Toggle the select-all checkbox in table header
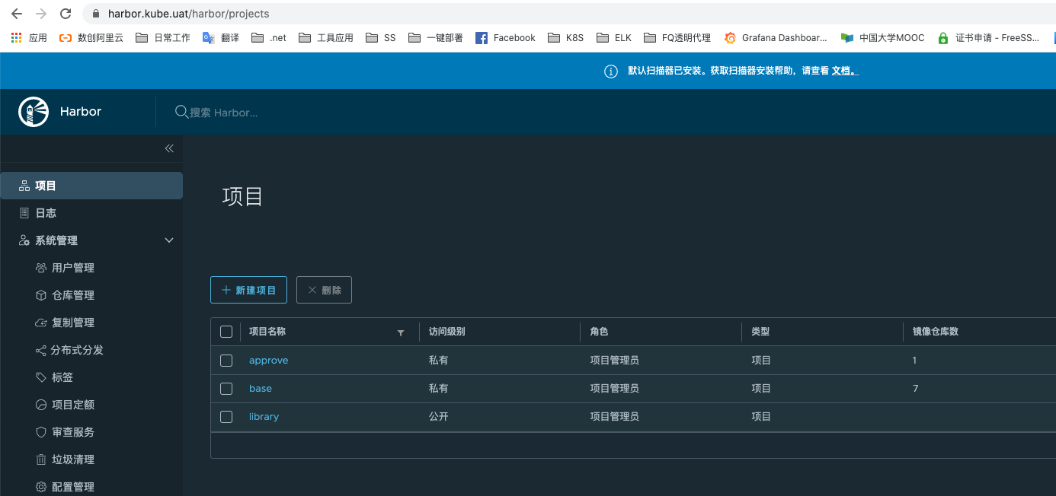Image resolution: width=1056 pixels, height=496 pixels. (226, 332)
